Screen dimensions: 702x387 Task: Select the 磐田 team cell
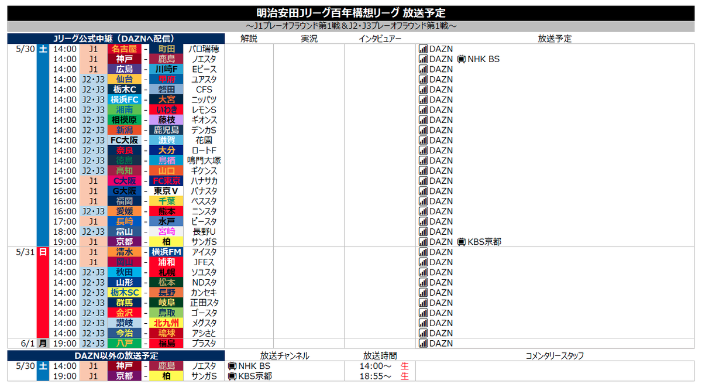coord(166,90)
